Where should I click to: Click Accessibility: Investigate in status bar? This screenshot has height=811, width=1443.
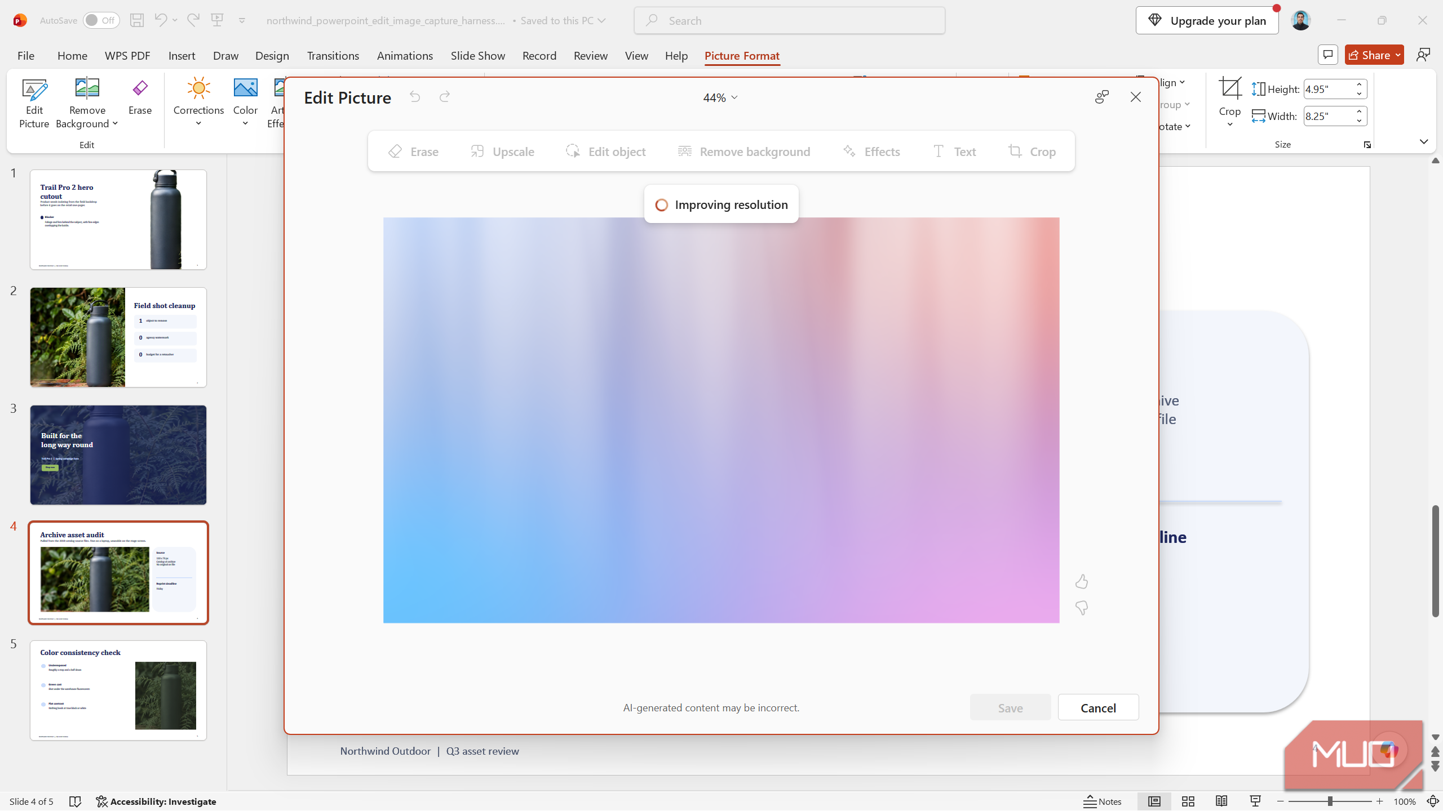click(156, 801)
